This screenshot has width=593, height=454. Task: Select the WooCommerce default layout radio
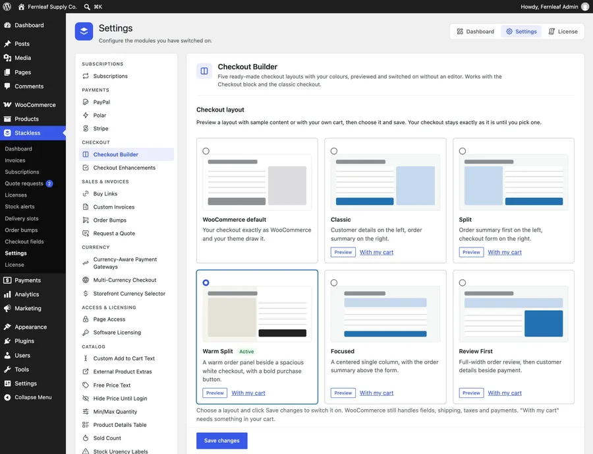pyautogui.click(x=206, y=151)
